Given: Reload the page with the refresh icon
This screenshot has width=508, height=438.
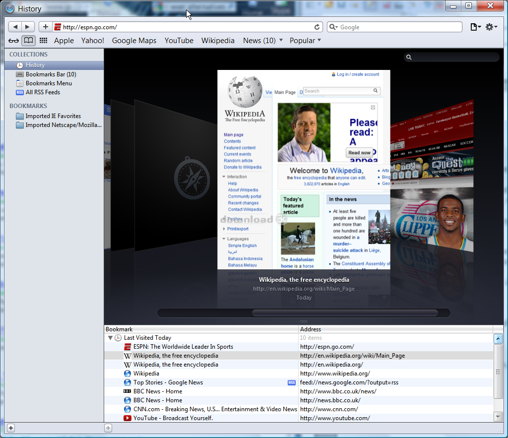Looking at the screenshot, I should tap(317, 27).
